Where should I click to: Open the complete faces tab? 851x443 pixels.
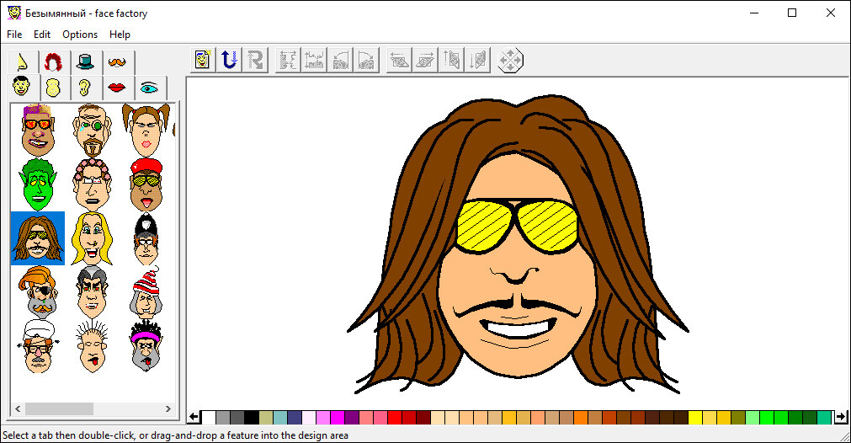pos(22,87)
